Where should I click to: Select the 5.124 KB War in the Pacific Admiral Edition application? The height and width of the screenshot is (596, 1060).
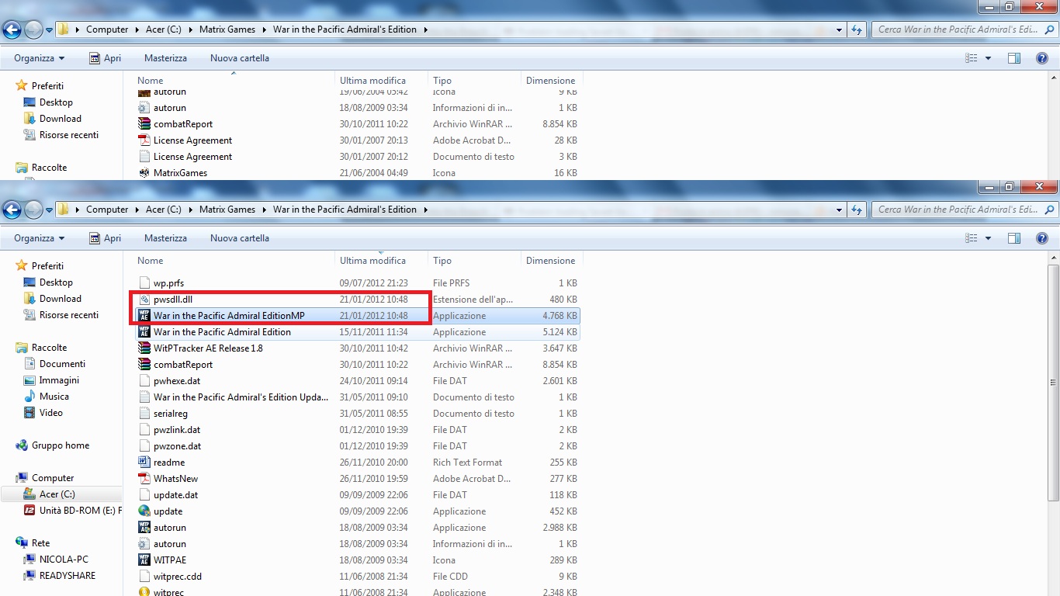356,332
